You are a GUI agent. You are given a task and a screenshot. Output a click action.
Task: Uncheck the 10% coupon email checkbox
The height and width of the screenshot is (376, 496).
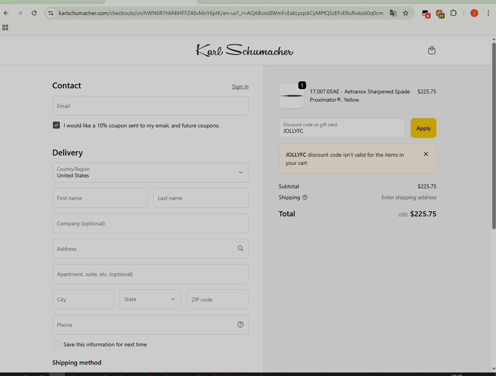(x=56, y=125)
